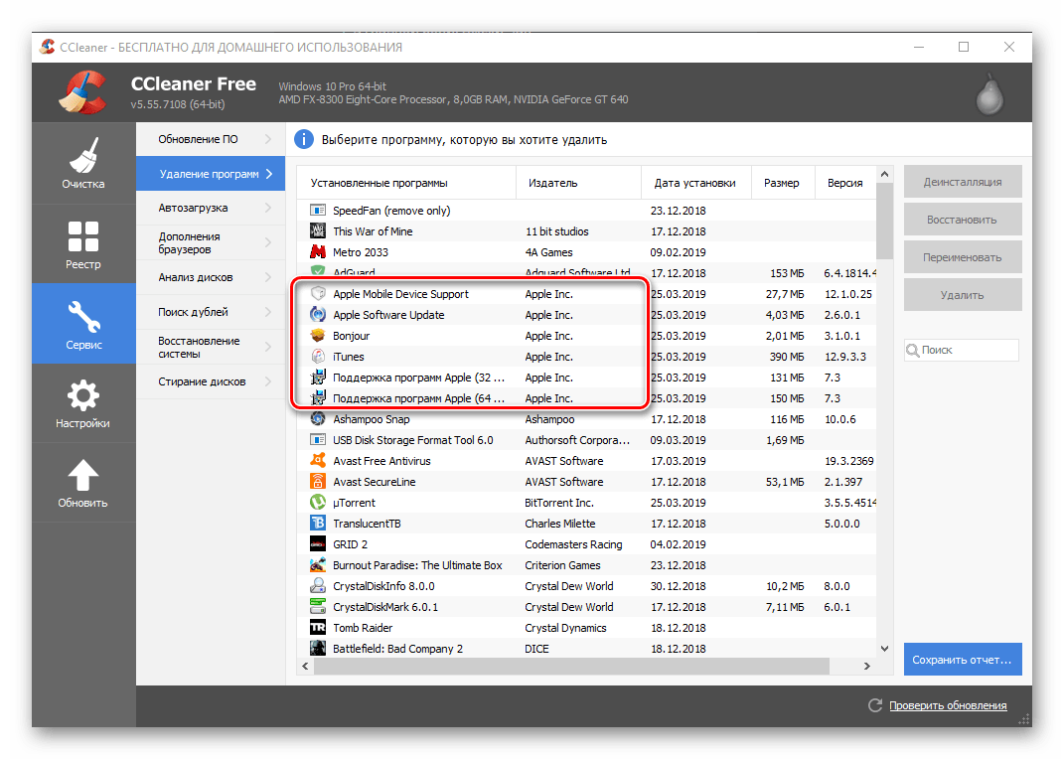
Task: Click the Поиск search field
Action: (x=962, y=350)
